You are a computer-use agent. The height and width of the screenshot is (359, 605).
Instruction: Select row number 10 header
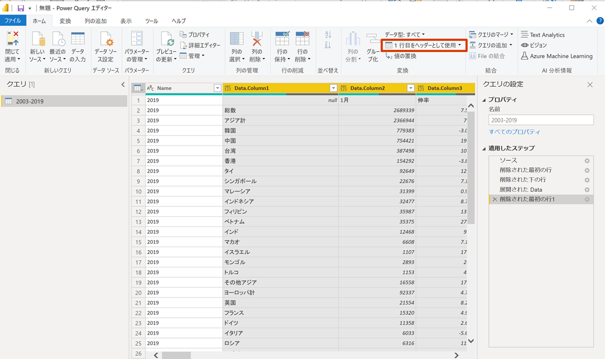coord(138,191)
